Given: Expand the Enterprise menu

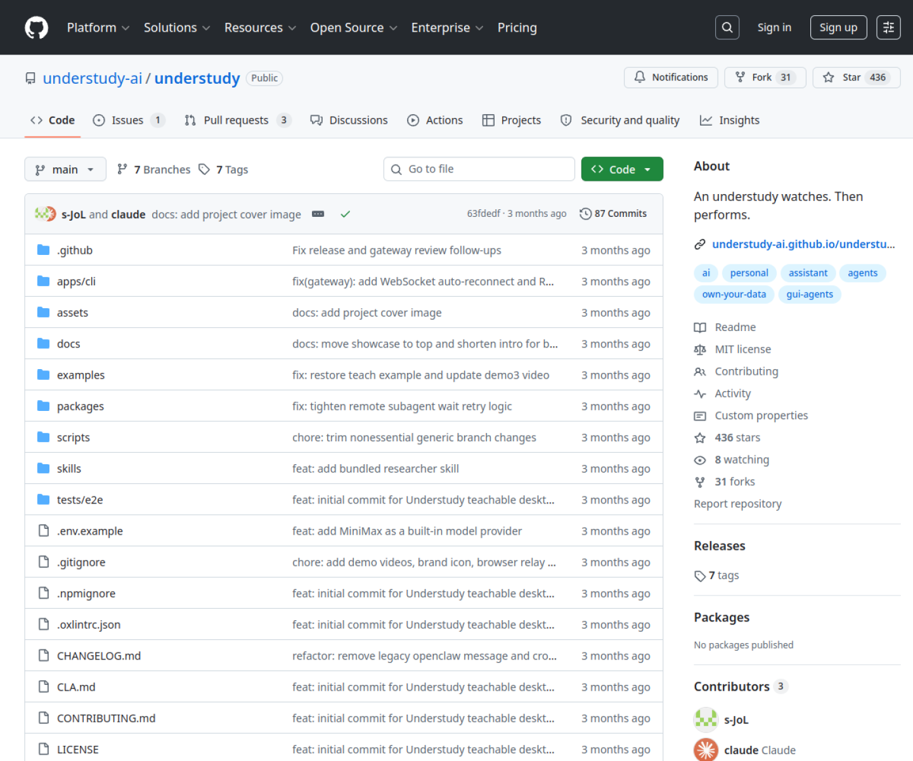Looking at the screenshot, I should point(447,28).
